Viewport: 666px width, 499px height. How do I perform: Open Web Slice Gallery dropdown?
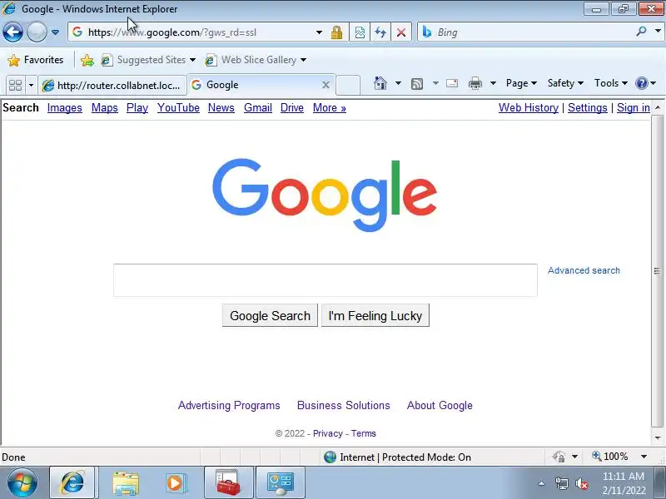click(x=256, y=60)
